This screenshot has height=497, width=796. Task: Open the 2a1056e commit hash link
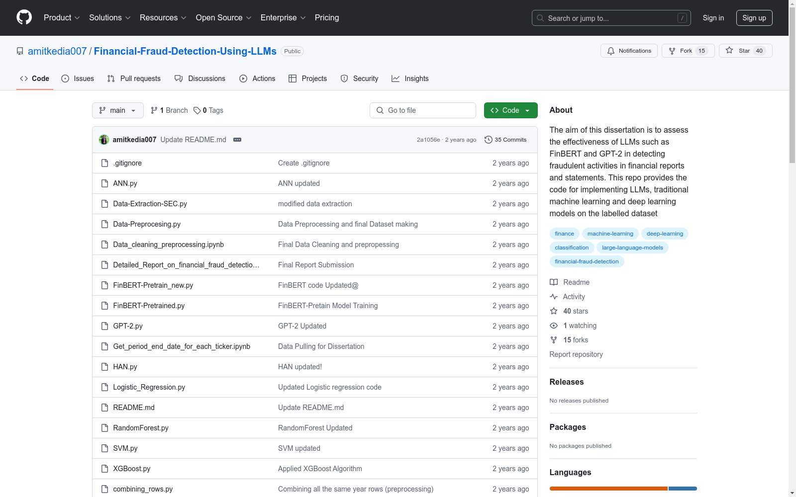click(x=428, y=140)
